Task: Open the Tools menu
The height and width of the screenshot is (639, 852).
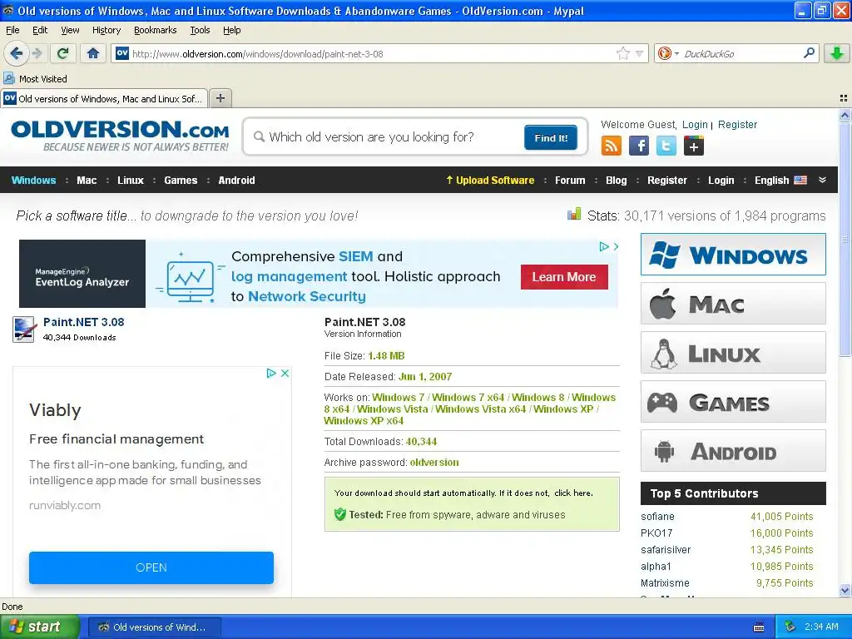Action: [200, 30]
